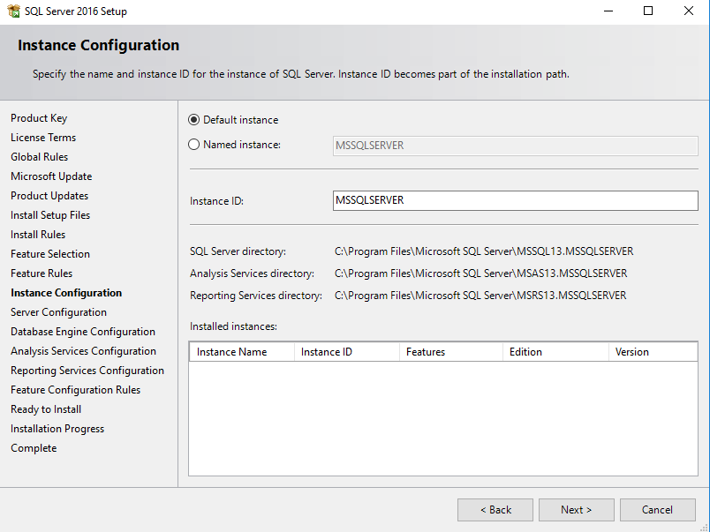Click the Named instance text field

coord(516,146)
